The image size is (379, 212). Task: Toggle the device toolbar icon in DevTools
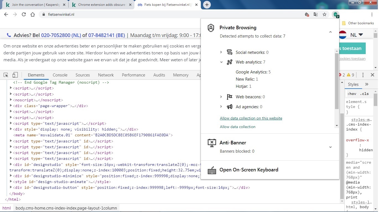tap(15, 75)
